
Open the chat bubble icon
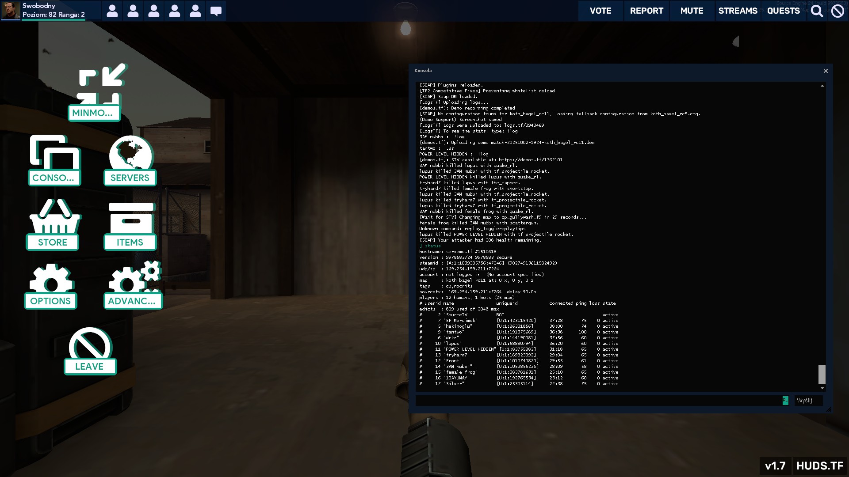click(x=216, y=11)
